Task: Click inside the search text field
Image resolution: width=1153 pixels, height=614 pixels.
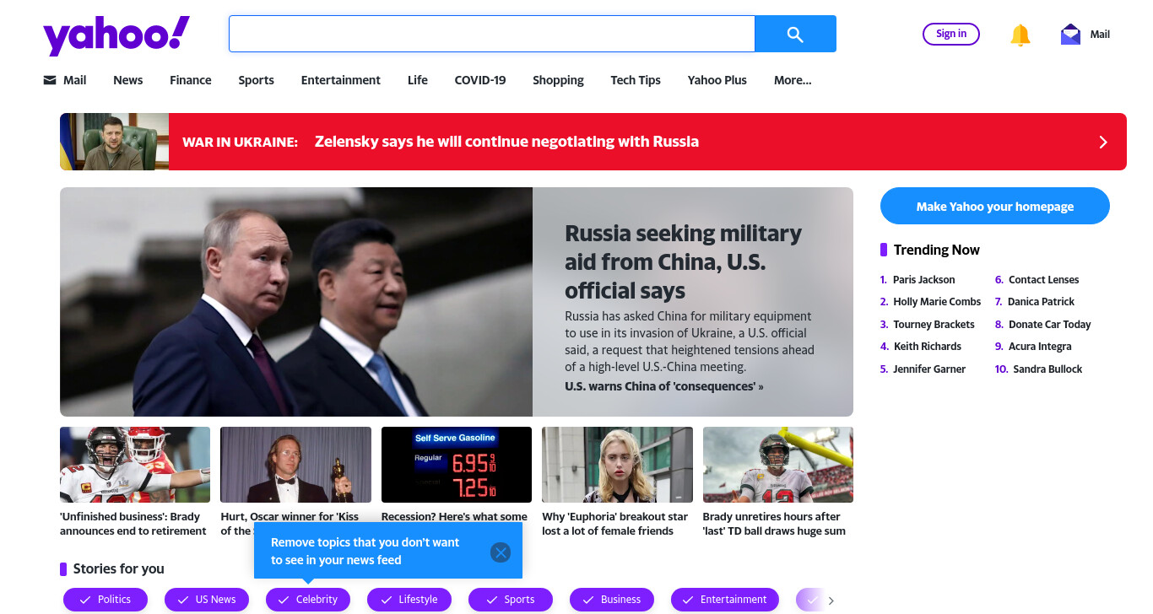Action: (x=491, y=34)
